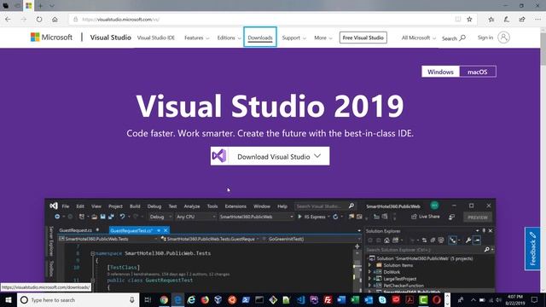Click the Sign in account avatar
The width and height of the screenshot is (546, 307).
click(x=503, y=38)
